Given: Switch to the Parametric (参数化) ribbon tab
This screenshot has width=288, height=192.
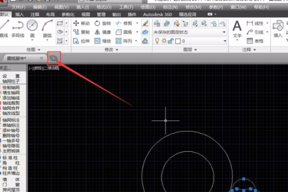Looking at the screenshot, I should click(68, 14).
